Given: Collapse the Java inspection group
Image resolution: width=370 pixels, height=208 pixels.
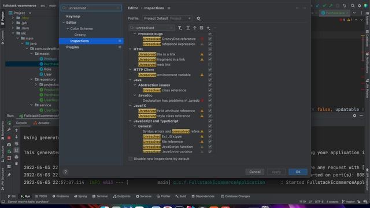Looking at the screenshot, I should pyautogui.click(x=130, y=80).
